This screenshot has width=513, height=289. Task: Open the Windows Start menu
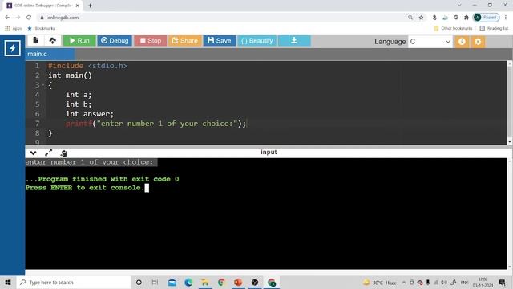pos(8,282)
